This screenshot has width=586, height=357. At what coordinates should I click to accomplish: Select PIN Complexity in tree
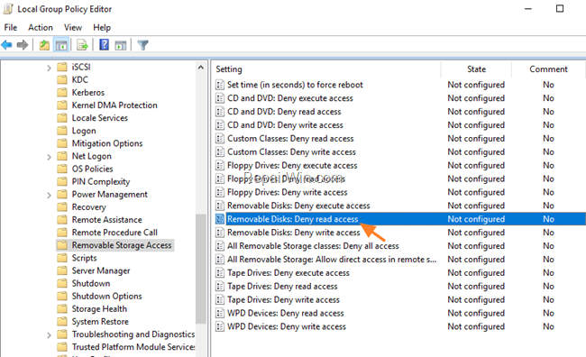click(x=101, y=182)
